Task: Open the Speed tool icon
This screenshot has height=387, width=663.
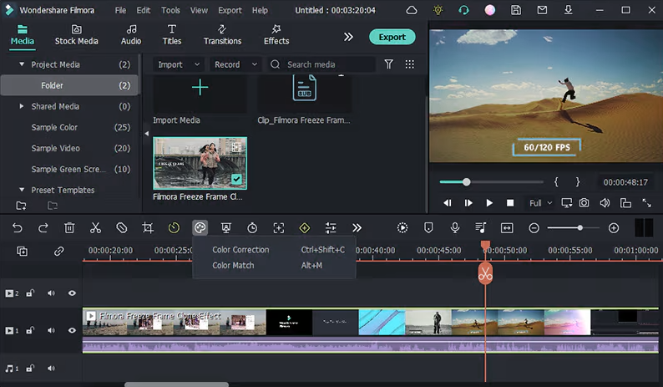Action: pos(174,228)
